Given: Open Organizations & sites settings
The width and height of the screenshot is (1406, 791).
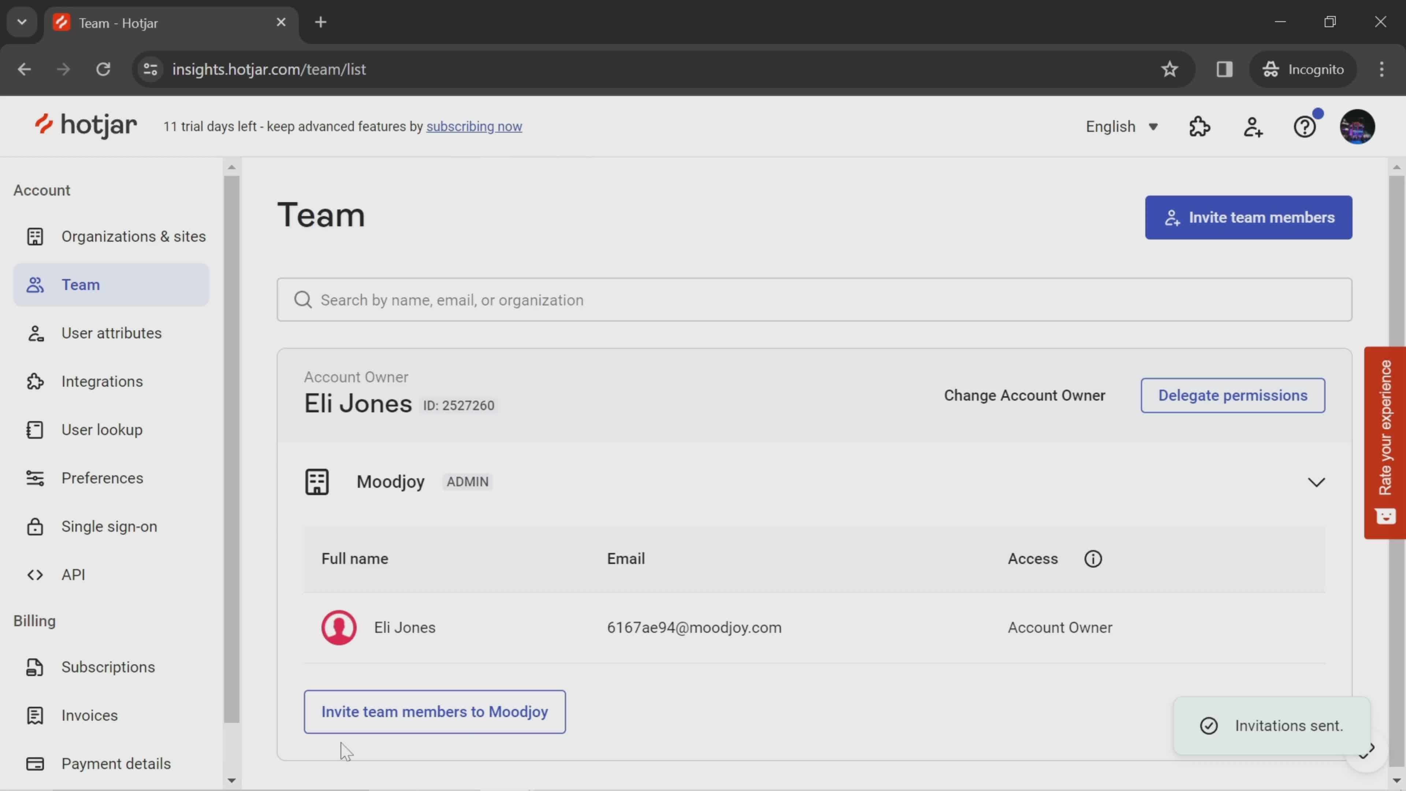Looking at the screenshot, I should [133, 236].
